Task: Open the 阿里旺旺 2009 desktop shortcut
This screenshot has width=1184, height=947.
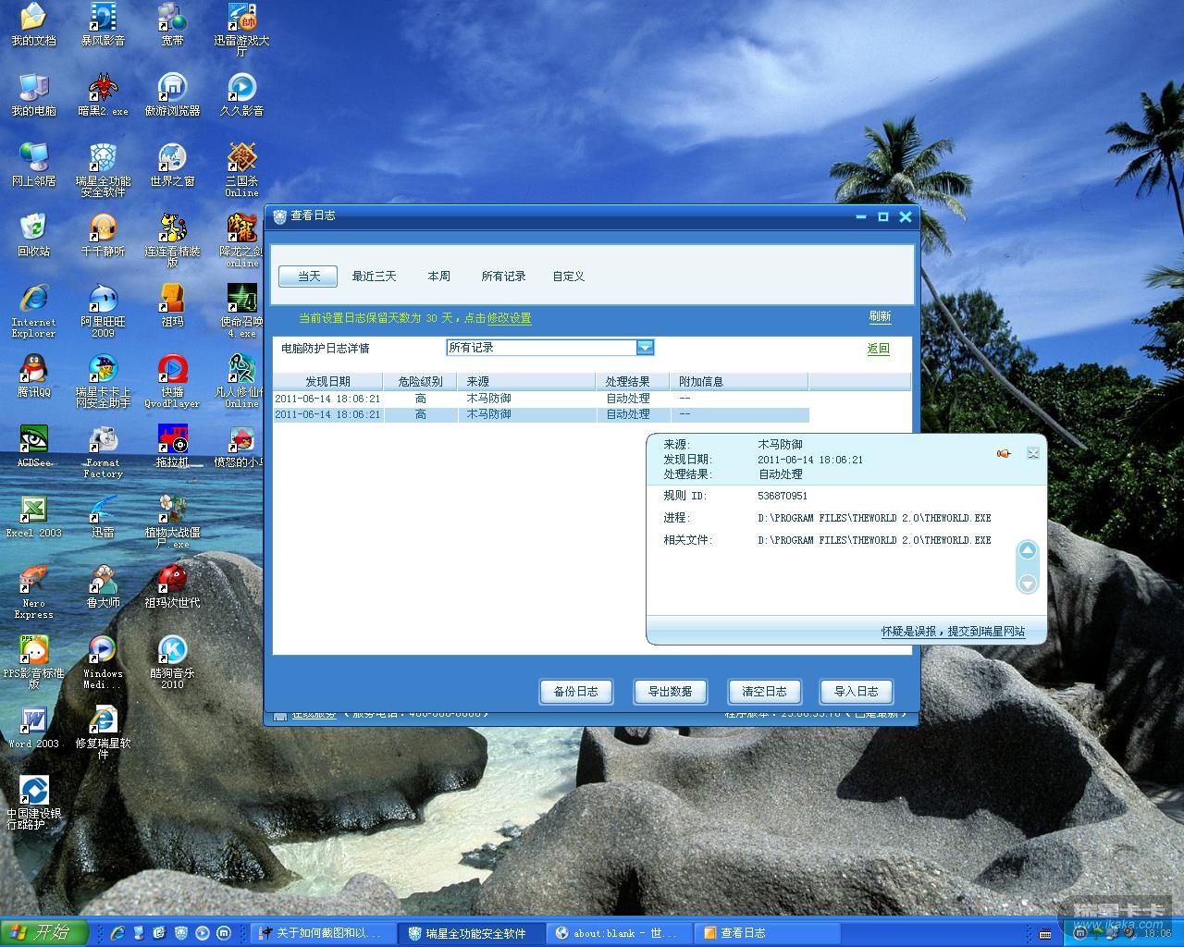Action: coord(103,311)
